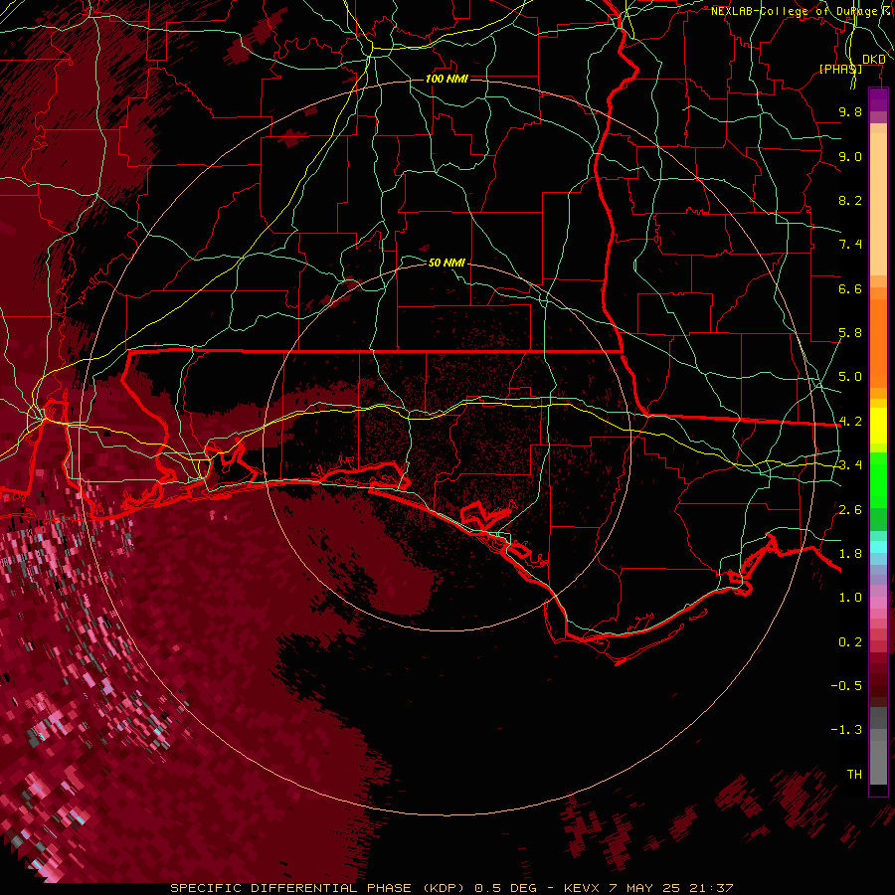Click the 2.6 value on the color scale
Screen dimensions: 895x895
tap(850, 510)
